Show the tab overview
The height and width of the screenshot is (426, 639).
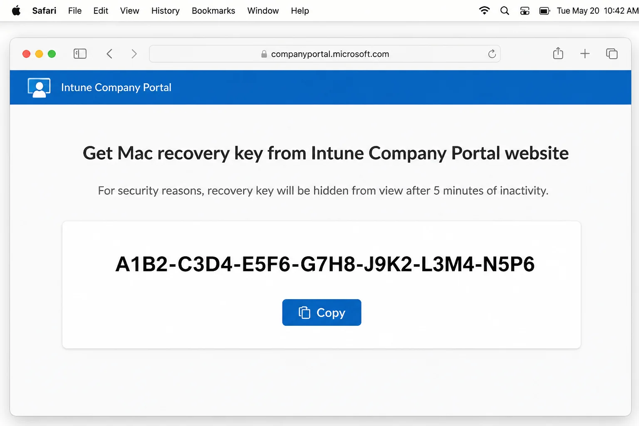[x=612, y=54]
